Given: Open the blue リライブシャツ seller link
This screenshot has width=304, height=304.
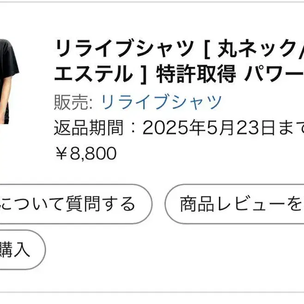Looking at the screenshot, I should coord(161,102).
